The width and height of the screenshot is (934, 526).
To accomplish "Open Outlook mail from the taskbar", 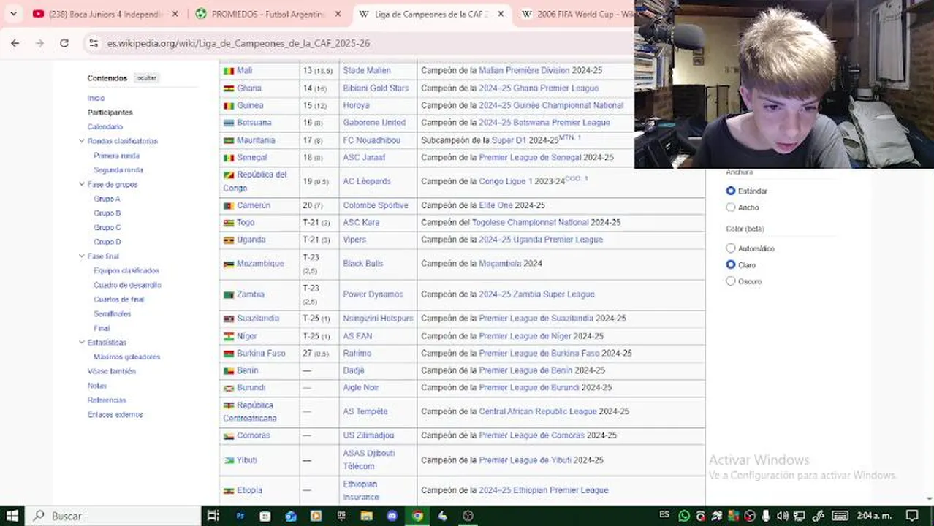I will 291,516.
